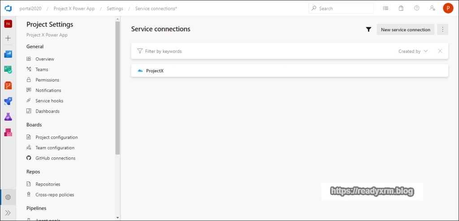Expand the left navigation rail

8,212
